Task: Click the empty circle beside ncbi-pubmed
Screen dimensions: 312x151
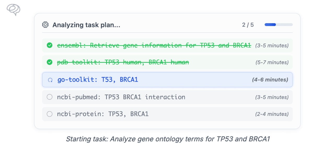Action: point(50,97)
